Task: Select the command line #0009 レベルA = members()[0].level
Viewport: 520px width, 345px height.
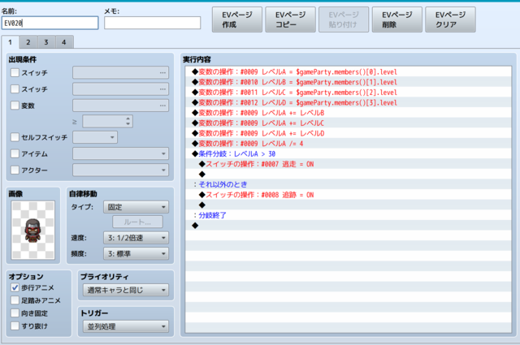Action: coord(349,71)
